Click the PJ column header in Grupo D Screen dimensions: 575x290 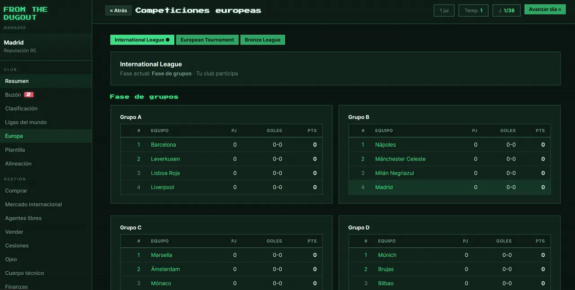466,241
